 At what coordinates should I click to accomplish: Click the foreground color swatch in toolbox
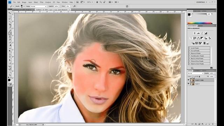tap(9, 80)
